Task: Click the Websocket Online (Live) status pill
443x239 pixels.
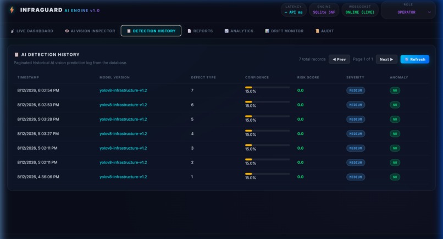Action: tap(360, 10)
